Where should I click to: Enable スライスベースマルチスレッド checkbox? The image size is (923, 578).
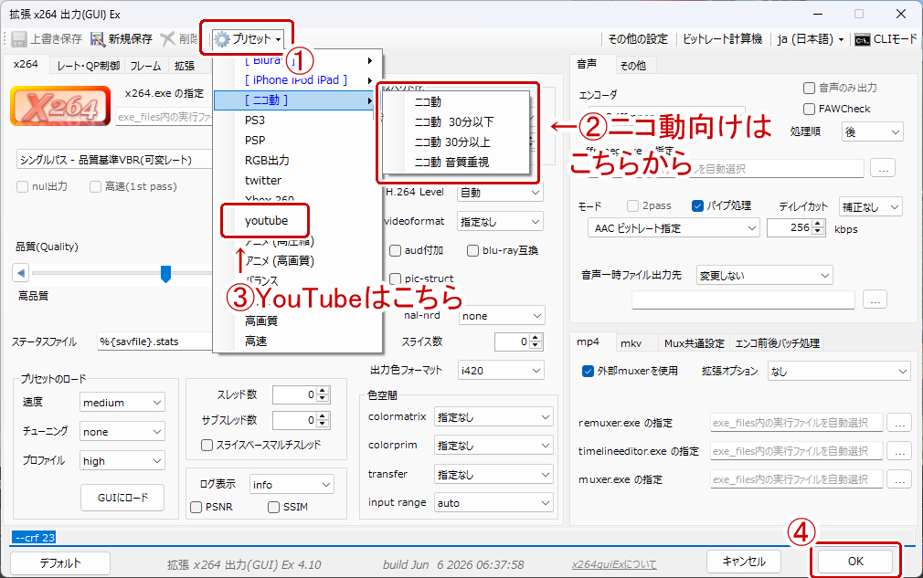click(207, 445)
